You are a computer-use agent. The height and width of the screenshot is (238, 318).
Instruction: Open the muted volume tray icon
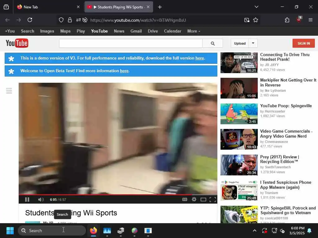pos(282,231)
